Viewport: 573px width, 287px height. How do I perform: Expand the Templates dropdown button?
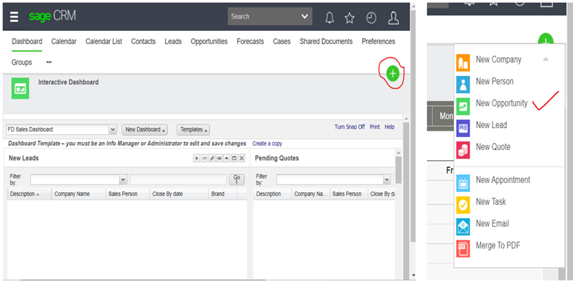pyautogui.click(x=193, y=129)
